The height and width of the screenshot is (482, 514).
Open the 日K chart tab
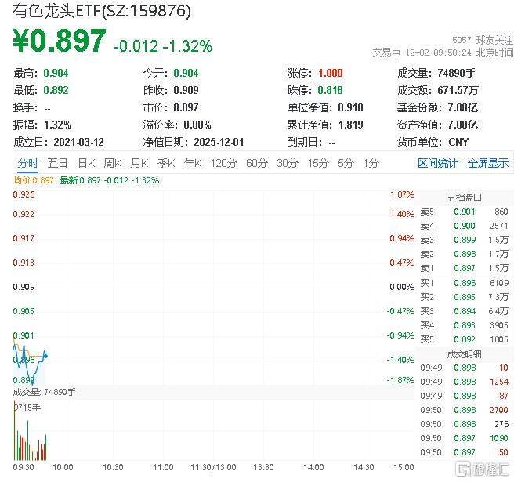(x=86, y=163)
